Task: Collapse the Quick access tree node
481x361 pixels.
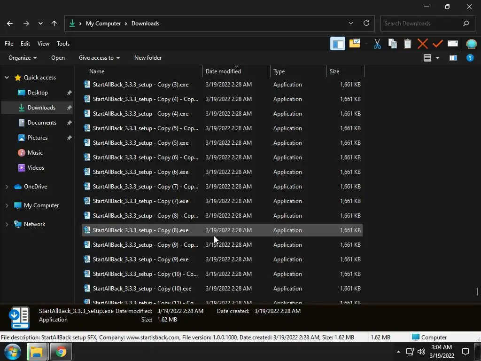Action: [7, 78]
